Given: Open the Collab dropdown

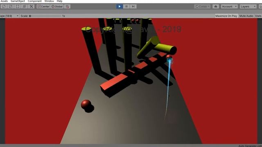Looking at the screenshot, I should [202, 7].
